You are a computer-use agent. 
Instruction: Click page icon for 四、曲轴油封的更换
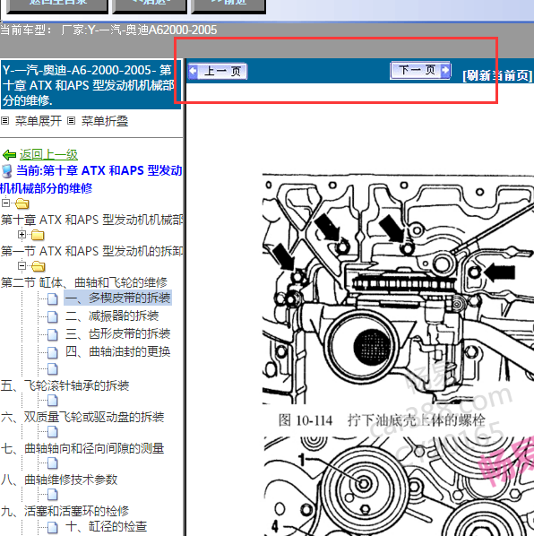pyautogui.click(x=53, y=352)
